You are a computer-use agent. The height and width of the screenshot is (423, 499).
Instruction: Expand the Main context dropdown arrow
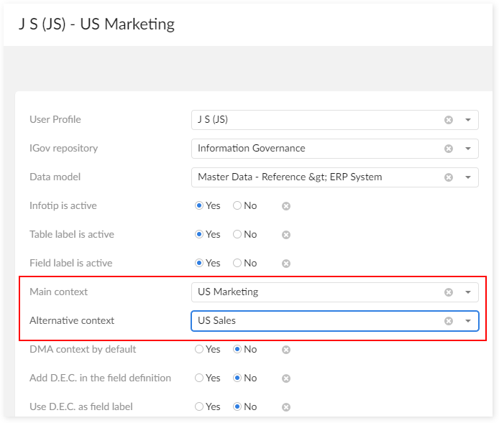click(x=467, y=292)
